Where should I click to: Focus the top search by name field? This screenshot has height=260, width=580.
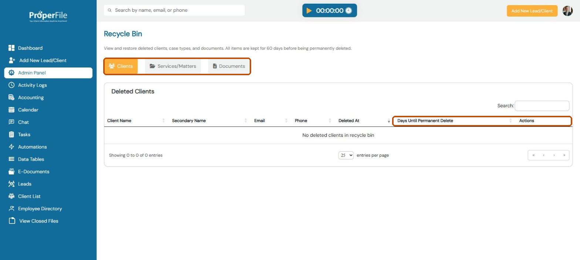click(174, 10)
